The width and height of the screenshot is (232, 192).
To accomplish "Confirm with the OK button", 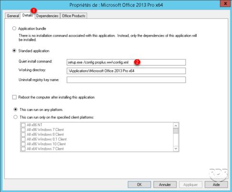I will [139, 184].
